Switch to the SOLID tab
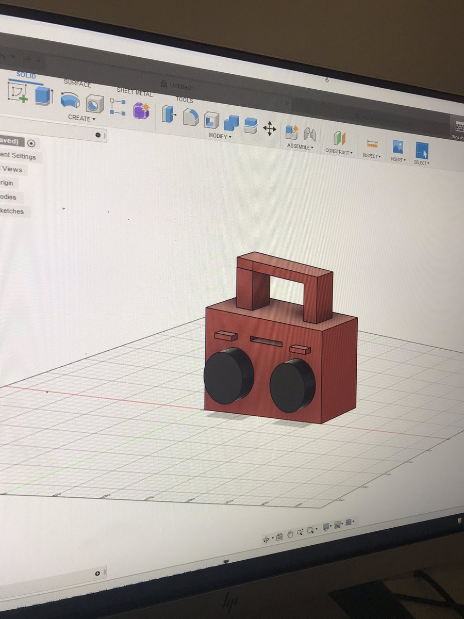464x619 pixels. [26, 75]
